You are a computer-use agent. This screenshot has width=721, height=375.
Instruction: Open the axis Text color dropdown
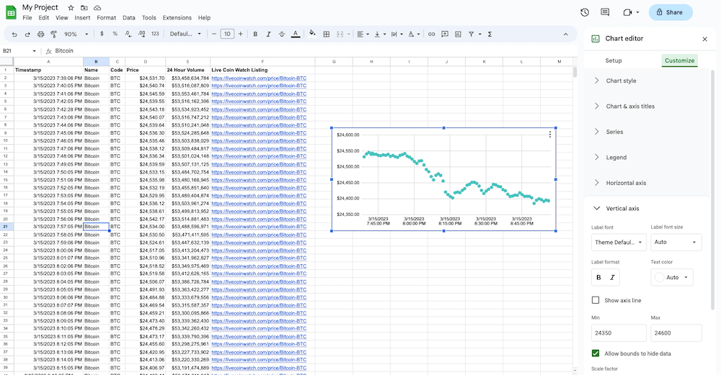[672, 277]
